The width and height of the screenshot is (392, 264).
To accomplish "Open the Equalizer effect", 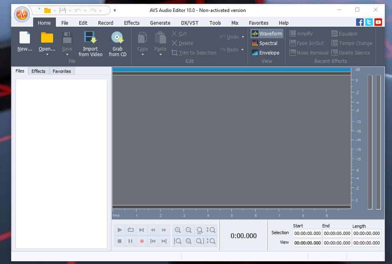I will point(344,33).
